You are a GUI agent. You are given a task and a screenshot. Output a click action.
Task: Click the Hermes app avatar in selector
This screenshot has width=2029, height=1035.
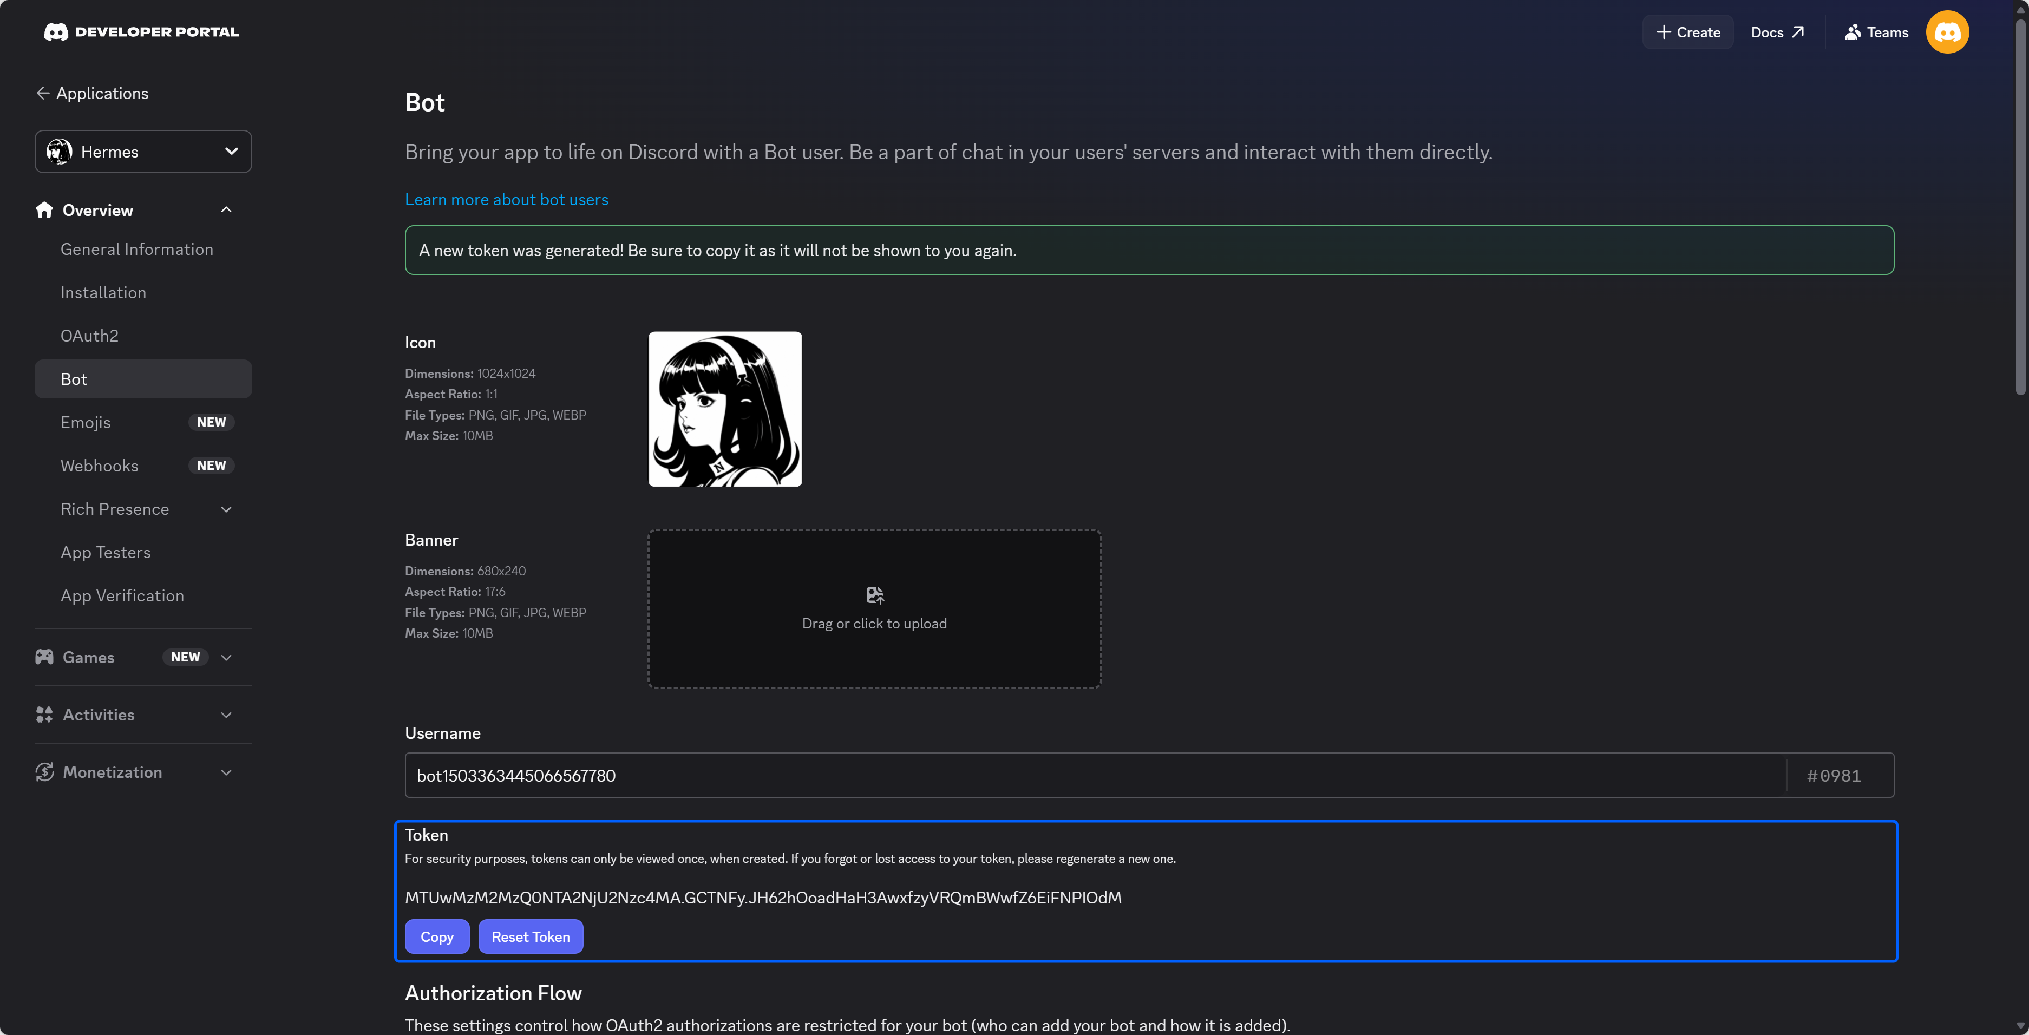point(59,151)
